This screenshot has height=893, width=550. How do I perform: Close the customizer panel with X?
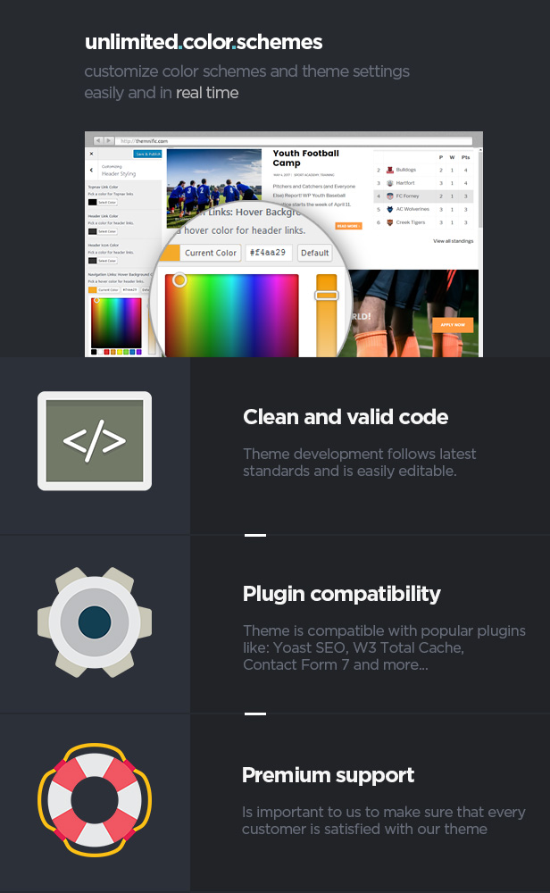coord(91,154)
